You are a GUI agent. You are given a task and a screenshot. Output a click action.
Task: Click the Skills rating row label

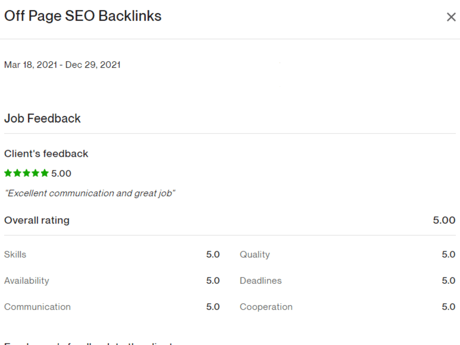click(x=15, y=254)
